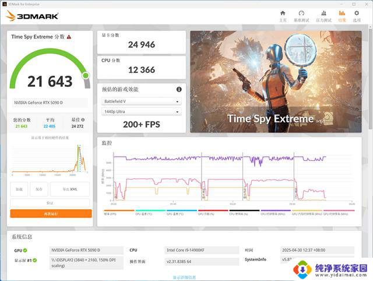
Task: Click the green marker on the score gauge
Action: click(86, 76)
